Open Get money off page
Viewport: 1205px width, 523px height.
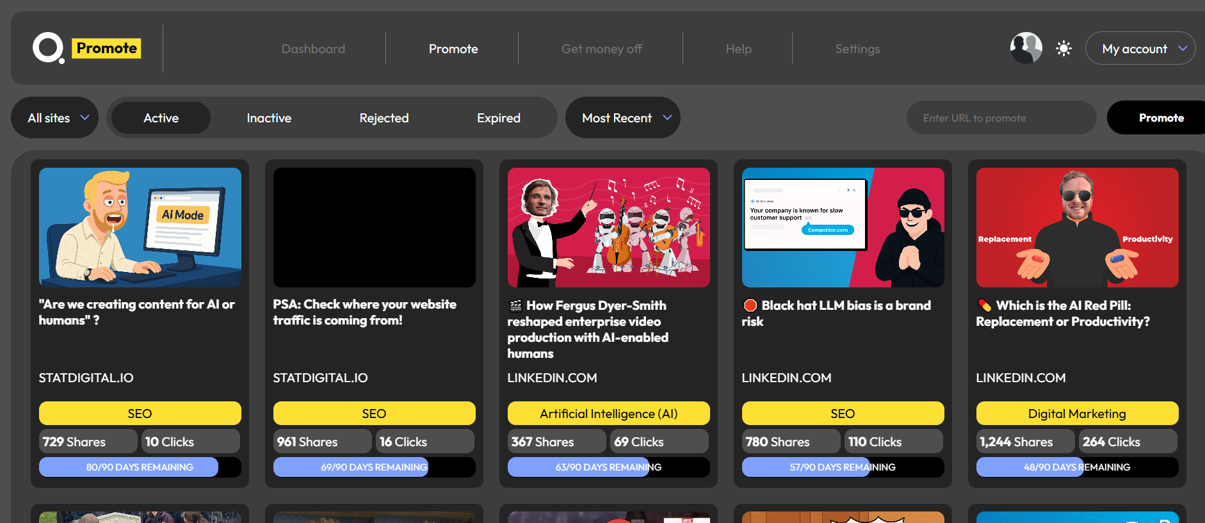(601, 49)
